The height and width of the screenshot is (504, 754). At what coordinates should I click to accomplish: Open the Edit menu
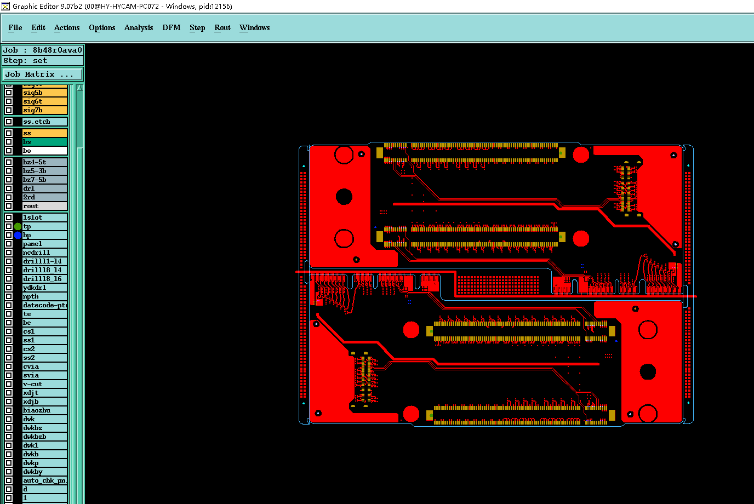pyautogui.click(x=38, y=27)
